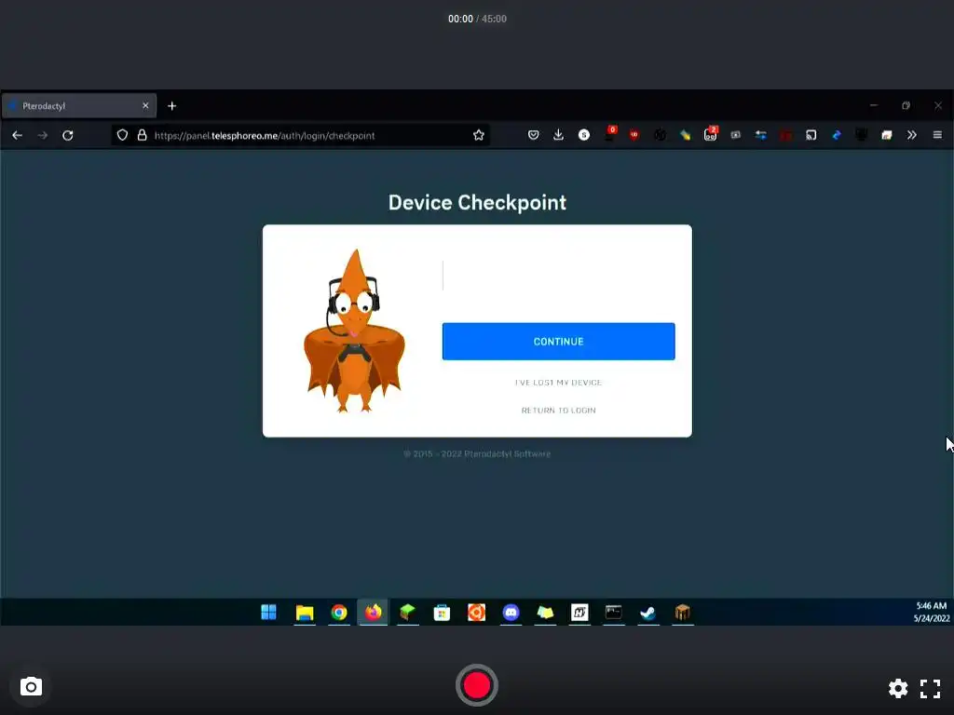Open Steam from the taskbar
Image resolution: width=954 pixels, height=715 pixels.
coord(648,613)
